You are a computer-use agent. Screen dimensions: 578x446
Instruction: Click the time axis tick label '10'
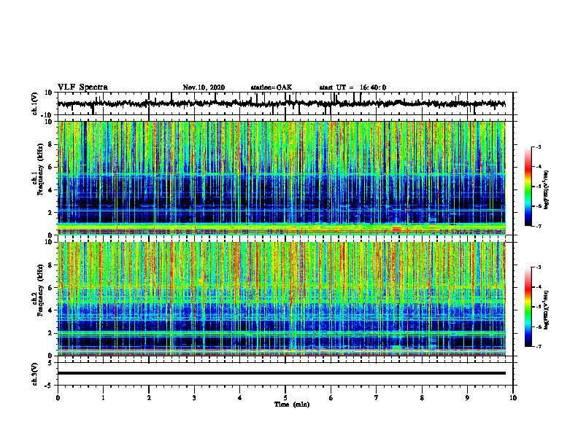513,398
